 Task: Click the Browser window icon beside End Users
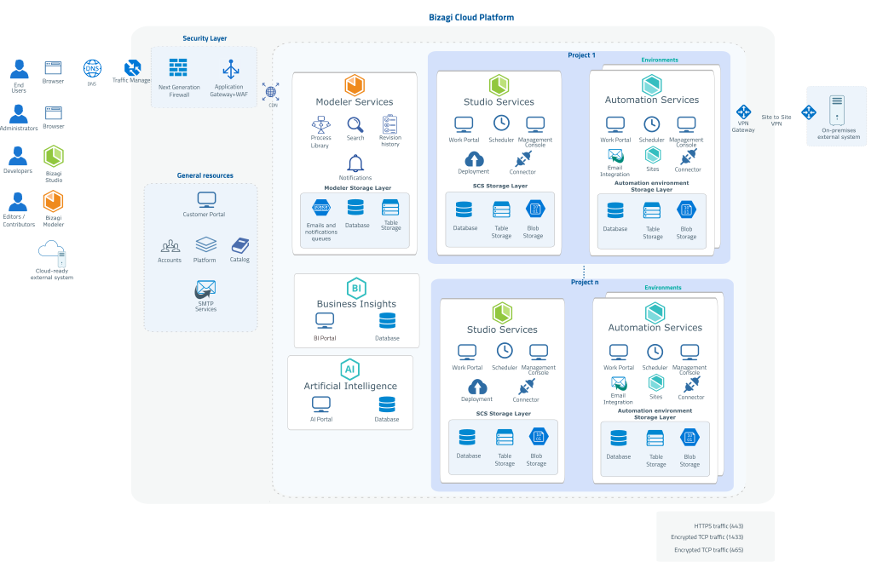click(53, 67)
